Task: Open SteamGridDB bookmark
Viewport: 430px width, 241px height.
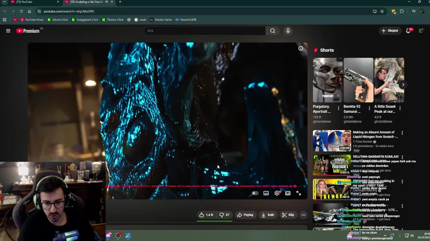Action: 186,20
